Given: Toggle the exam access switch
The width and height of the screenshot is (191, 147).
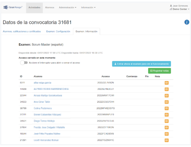Looking at the screenshot, I should point(24,63).
